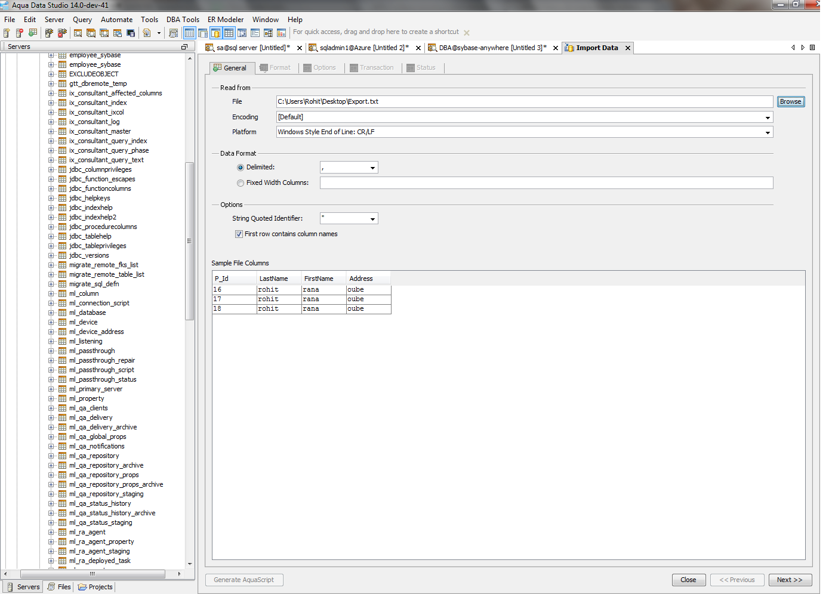
Task: Switch to the Projects tab at bottom
Action: pos(95,587)
